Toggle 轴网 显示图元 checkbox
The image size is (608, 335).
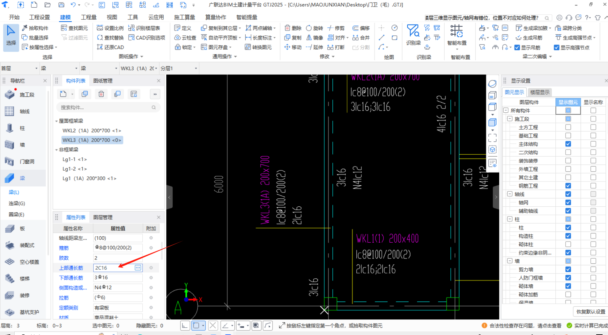[x=568, y=202]
